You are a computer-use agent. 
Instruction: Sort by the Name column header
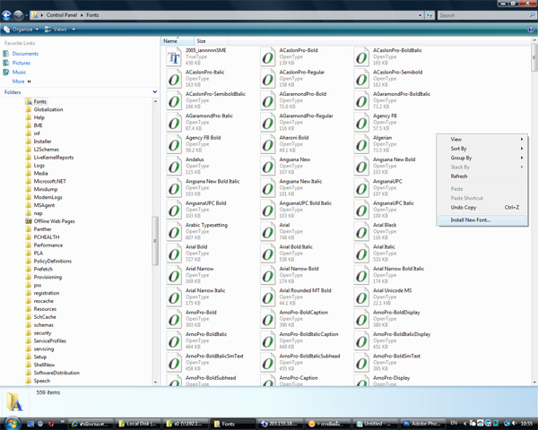tap(178, 41)
